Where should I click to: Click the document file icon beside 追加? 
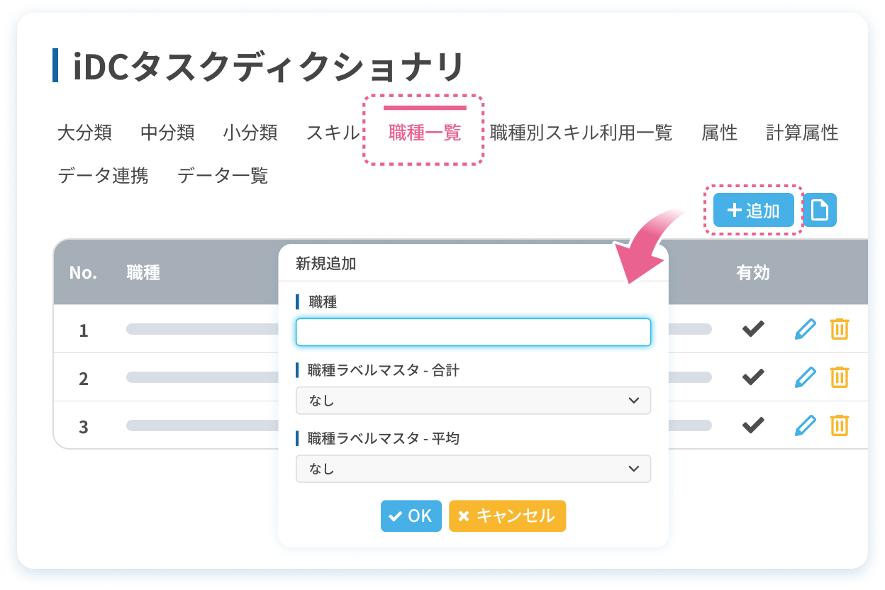[820, 211]
